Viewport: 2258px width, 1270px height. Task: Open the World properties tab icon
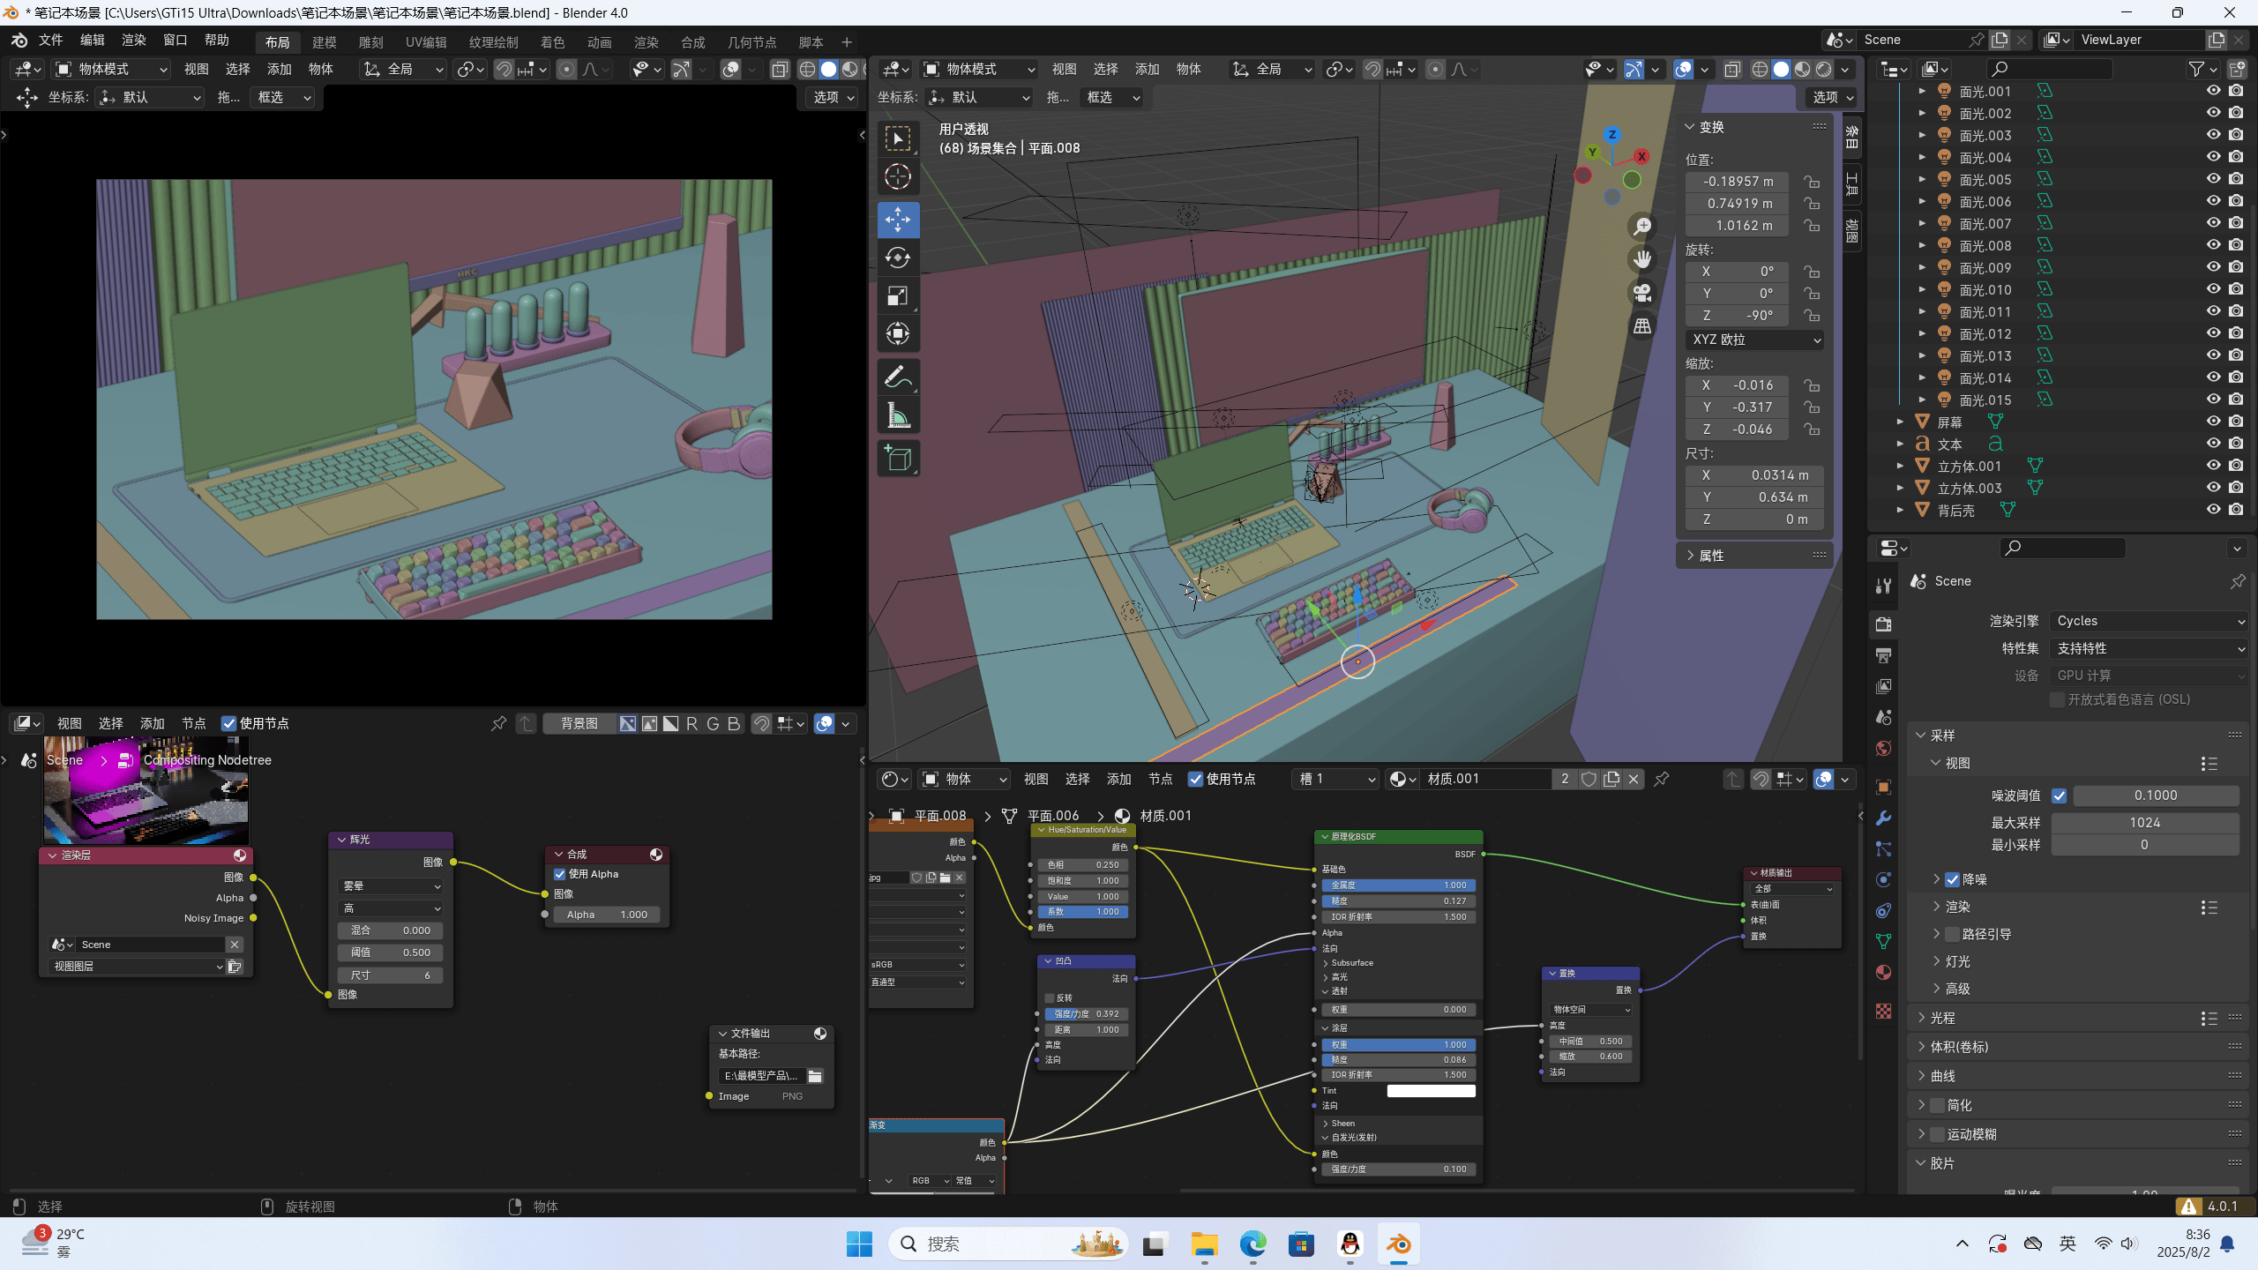pyautogui.click(x=1883, y=749)
